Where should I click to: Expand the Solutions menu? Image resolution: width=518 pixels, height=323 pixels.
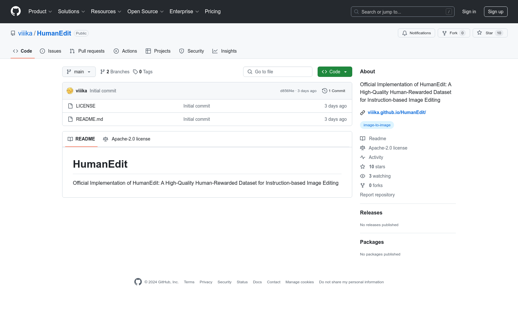(x=72, y=12)
